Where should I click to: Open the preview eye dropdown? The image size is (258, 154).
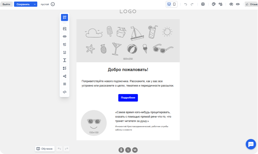point(231,4)
